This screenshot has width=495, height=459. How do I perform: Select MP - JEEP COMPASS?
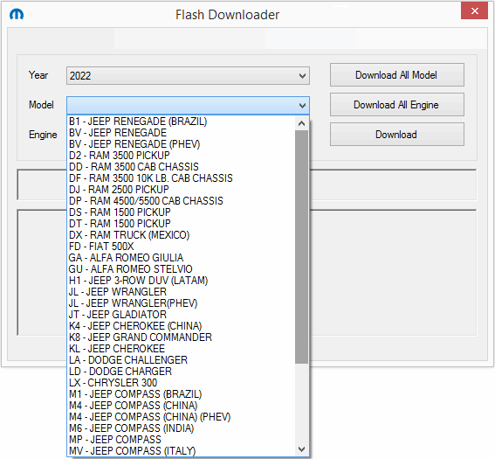click(x=182, y=440)
